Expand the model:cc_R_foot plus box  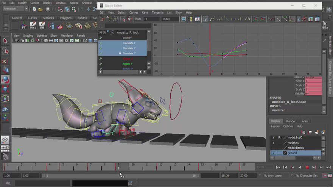(x=100, y=32)
